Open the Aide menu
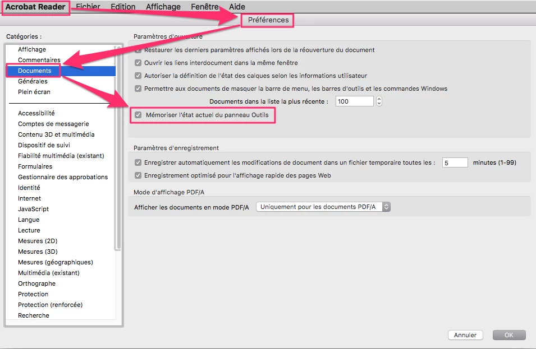 tap(237, 7)
